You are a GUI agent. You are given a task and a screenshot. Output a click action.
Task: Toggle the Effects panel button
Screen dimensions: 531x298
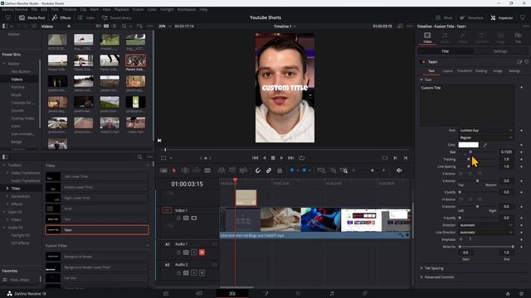[x=61, y=17]
